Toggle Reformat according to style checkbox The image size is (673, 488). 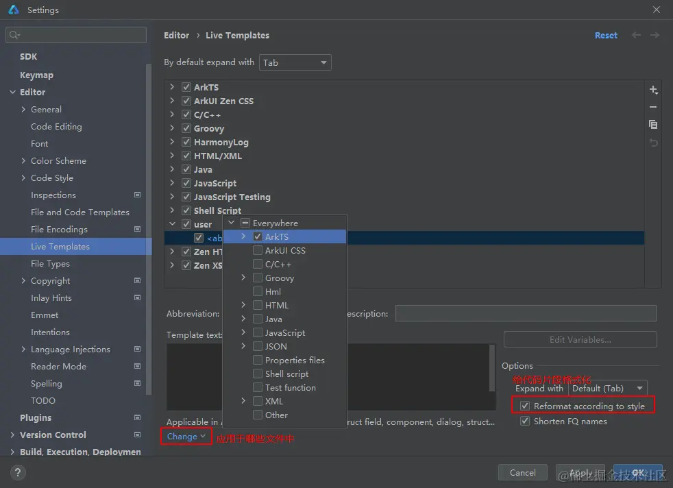[524, 406]
